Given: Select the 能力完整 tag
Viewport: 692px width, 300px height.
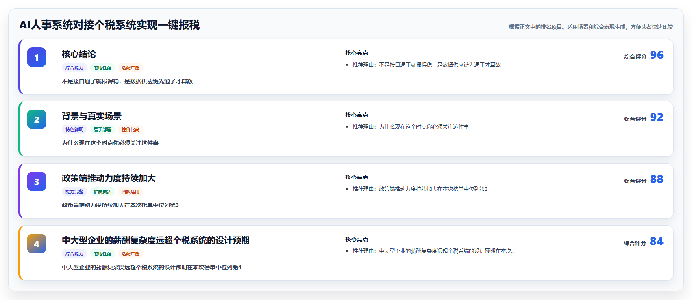Looking at the screenshot, I should pyautogui.click(x=74, y=192).
